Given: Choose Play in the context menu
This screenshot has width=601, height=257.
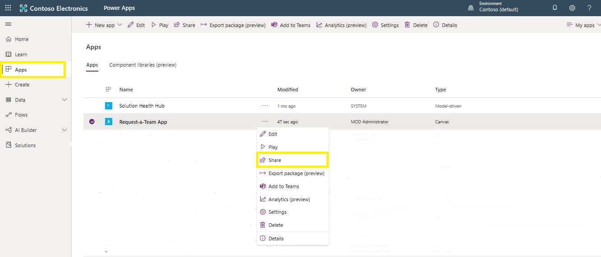Looking at the screenshot, I should [x=293, y=147].
